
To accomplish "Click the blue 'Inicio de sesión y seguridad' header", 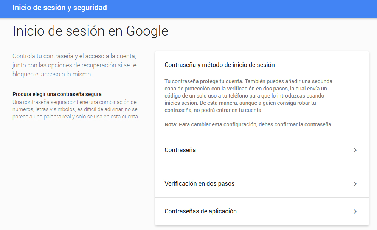I will [x=60, y=8].
